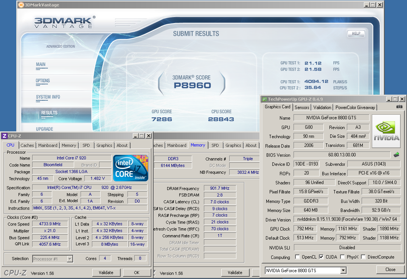Open SPD tab in rear CPU-Z window
407x279 pixels.
(215, 145)
